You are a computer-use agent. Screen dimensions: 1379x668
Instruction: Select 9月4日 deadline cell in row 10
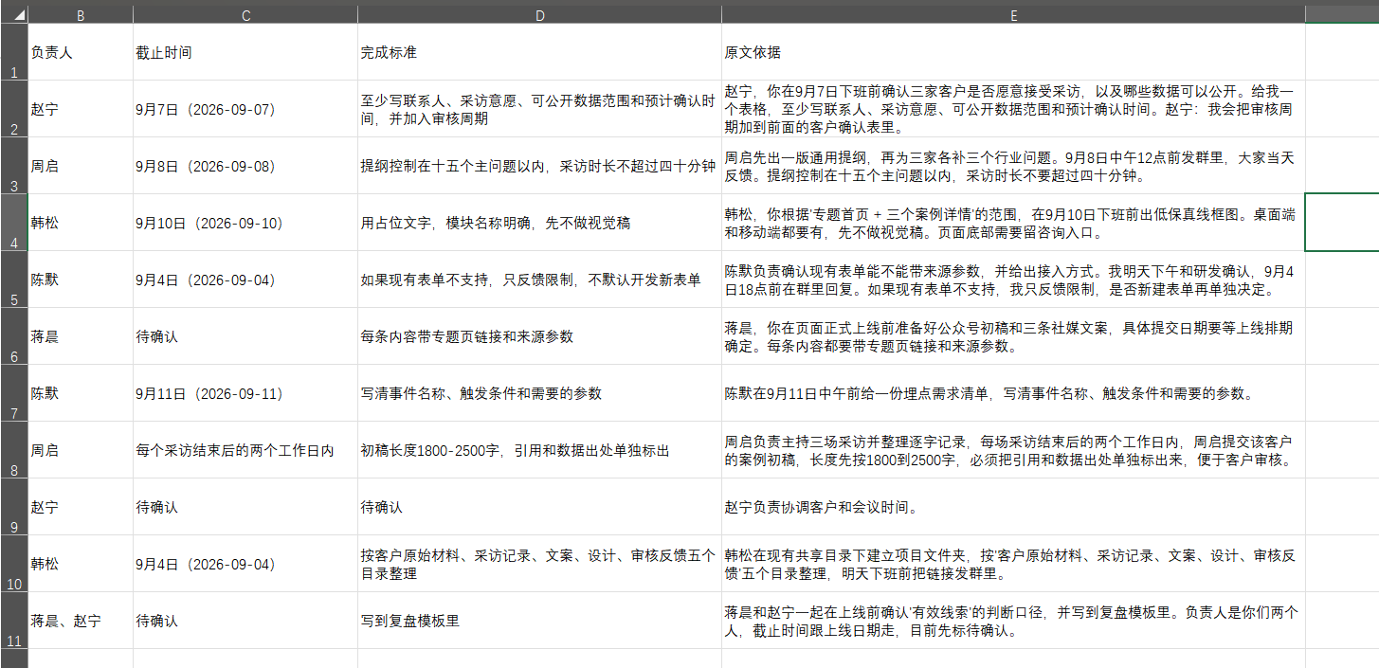coord(245,564)
